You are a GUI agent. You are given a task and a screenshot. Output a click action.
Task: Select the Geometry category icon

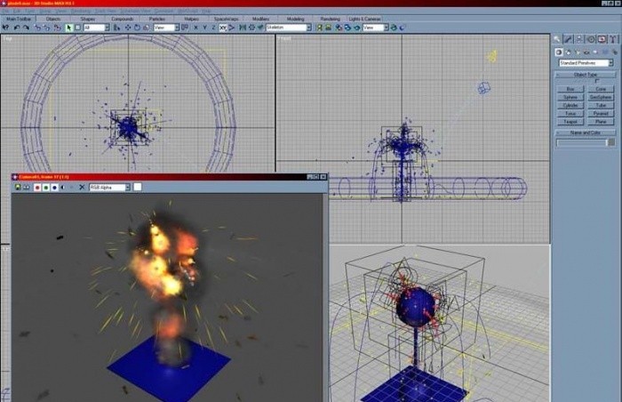(x=558, y=52)
